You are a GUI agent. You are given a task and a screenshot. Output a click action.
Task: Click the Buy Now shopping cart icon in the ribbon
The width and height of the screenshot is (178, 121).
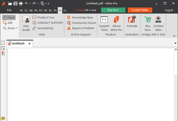point(148,19)
